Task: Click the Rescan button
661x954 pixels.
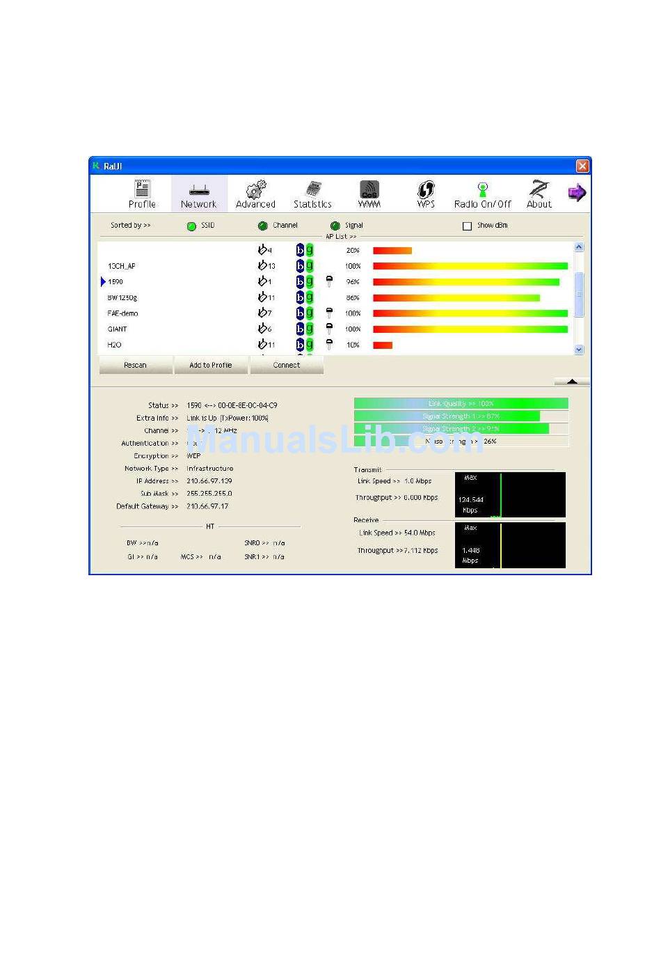Action: tap(135, 365)
